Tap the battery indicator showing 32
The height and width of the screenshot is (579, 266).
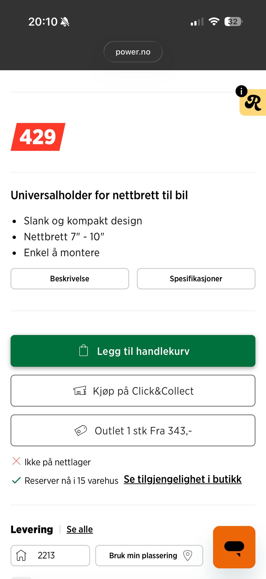[234, 21]
